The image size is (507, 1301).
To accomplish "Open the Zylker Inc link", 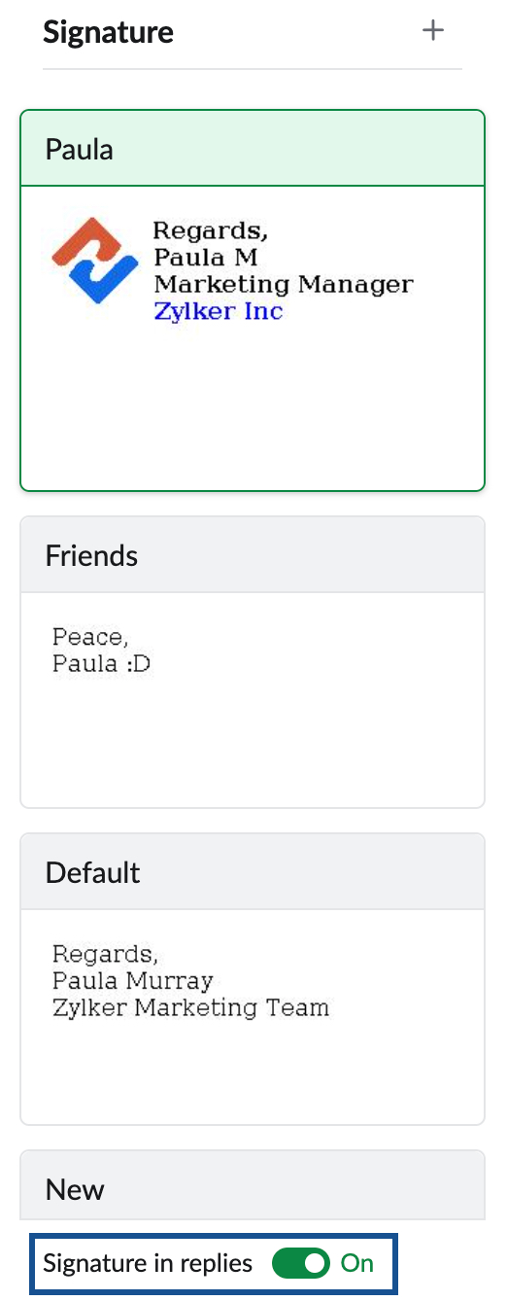I will pos(219,312).
